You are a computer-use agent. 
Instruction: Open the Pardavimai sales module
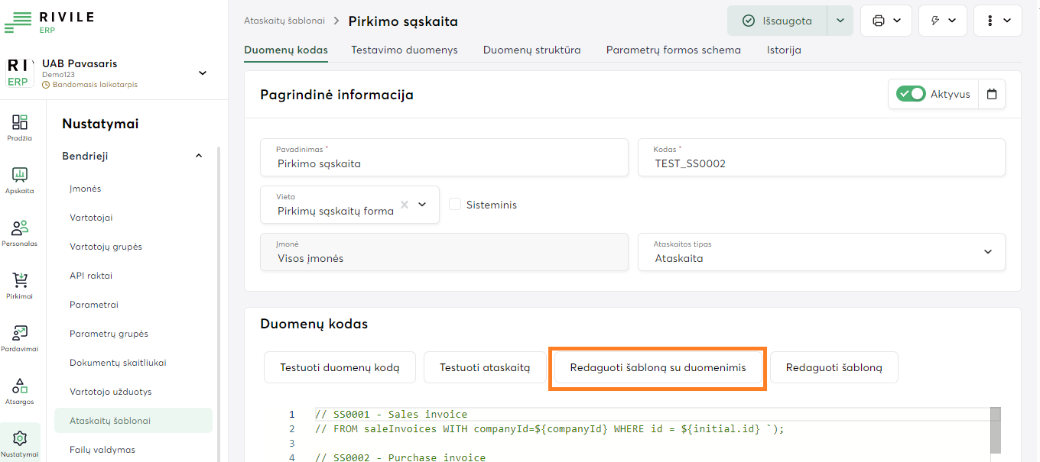tap(20, 338)
